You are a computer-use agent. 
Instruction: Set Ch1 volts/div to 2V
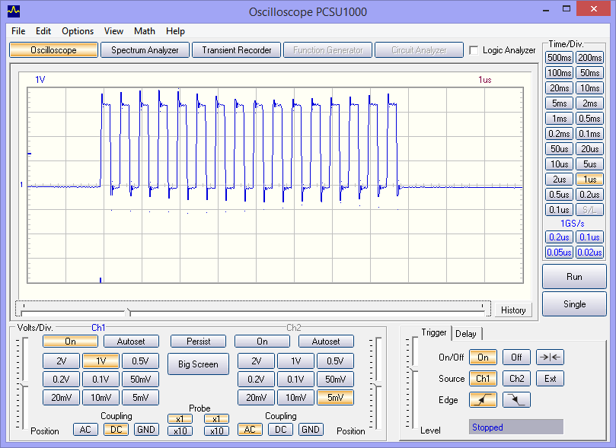61,361
